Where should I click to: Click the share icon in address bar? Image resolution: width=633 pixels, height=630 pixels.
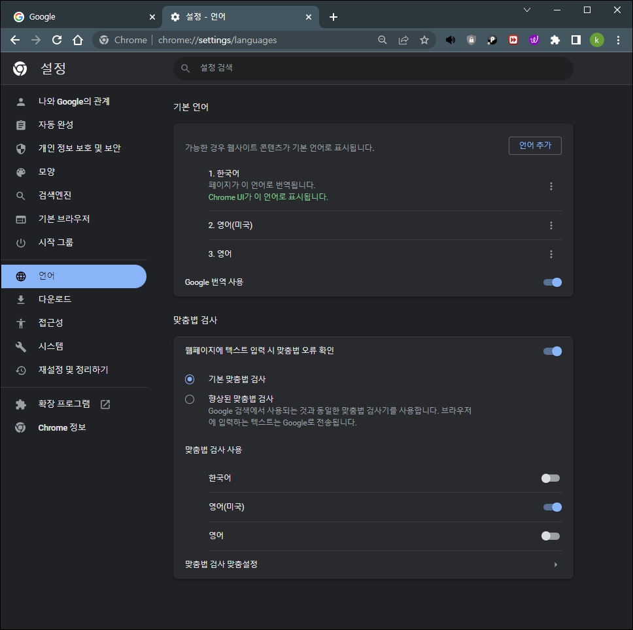point(403,40)
